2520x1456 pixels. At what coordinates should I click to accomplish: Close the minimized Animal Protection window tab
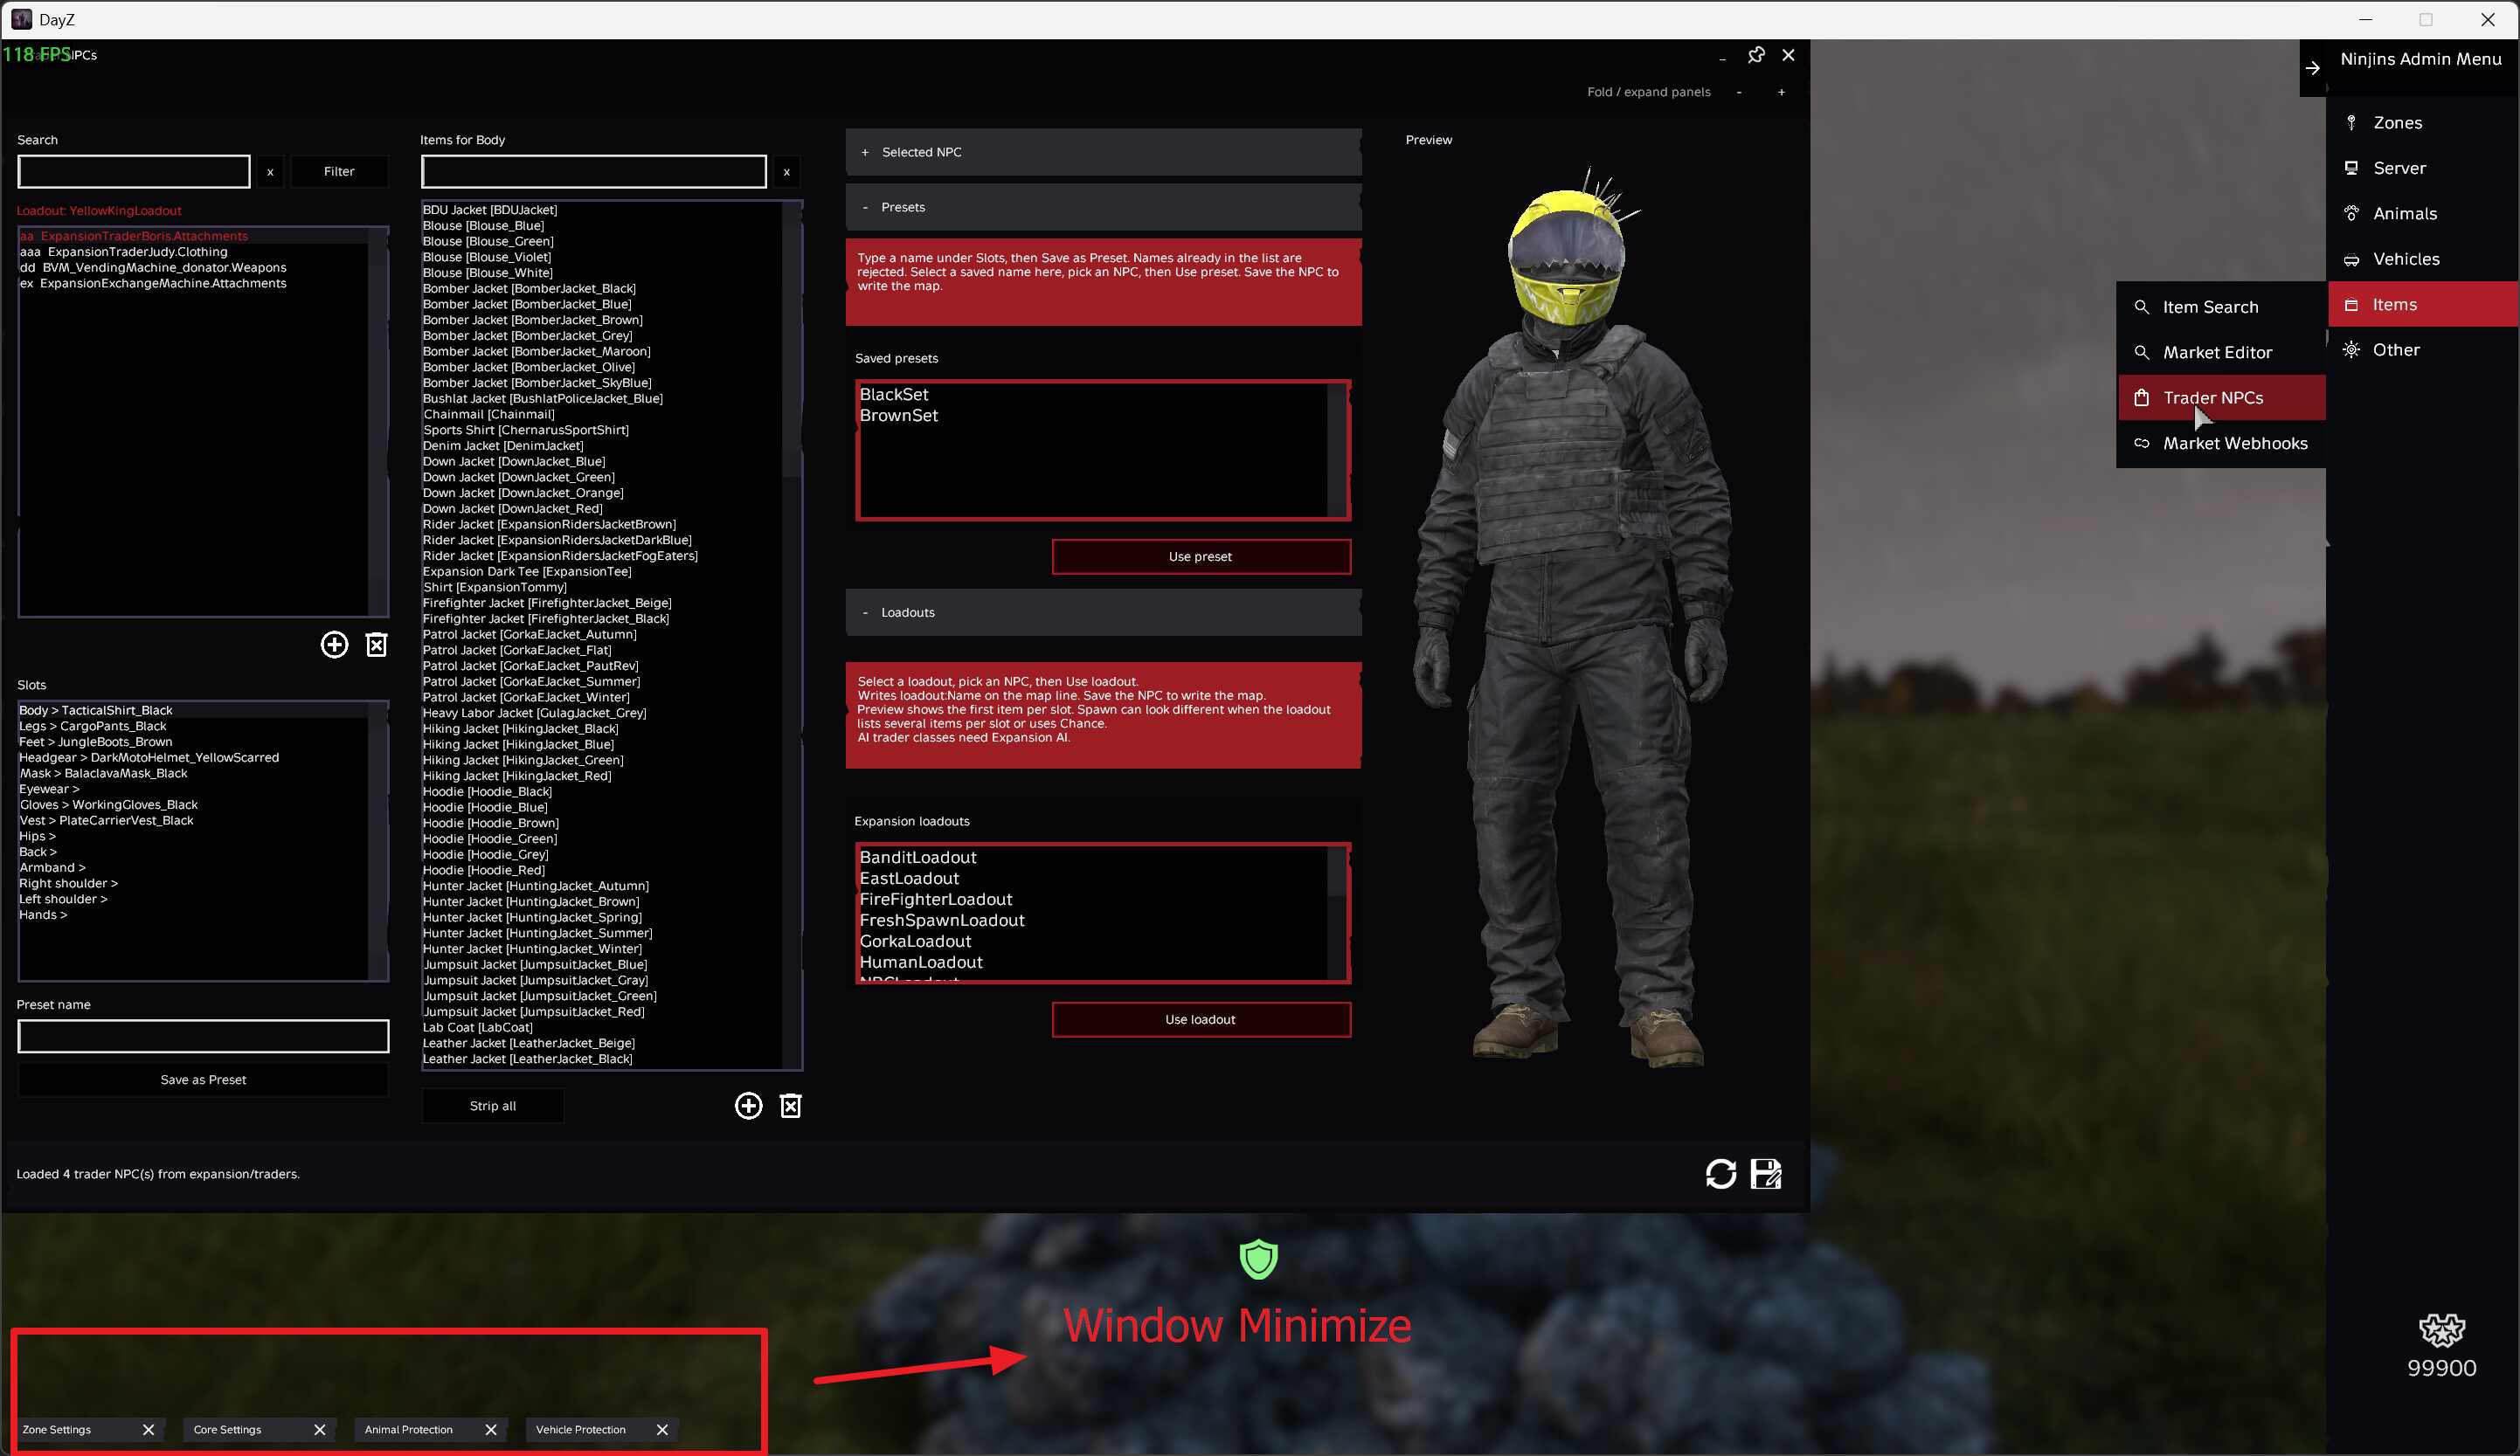pyautogui.click(x=491, y=1430)
